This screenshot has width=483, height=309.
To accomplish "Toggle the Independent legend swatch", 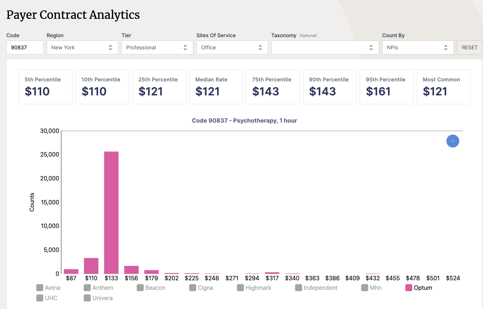I will [299, 288].
